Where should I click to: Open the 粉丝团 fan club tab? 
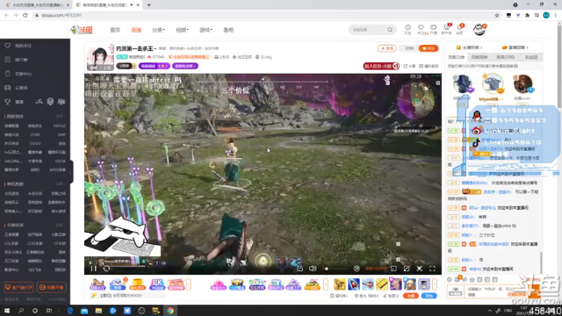pos(531,57)
